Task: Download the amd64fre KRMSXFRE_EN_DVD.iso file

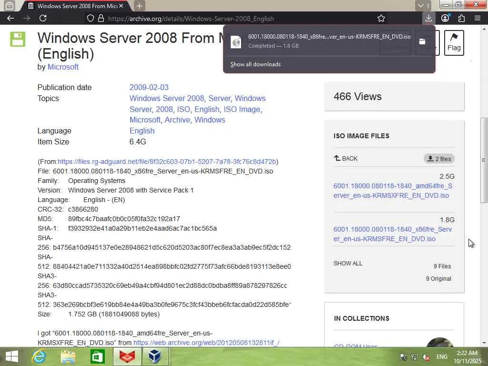Action: point(393,191)
